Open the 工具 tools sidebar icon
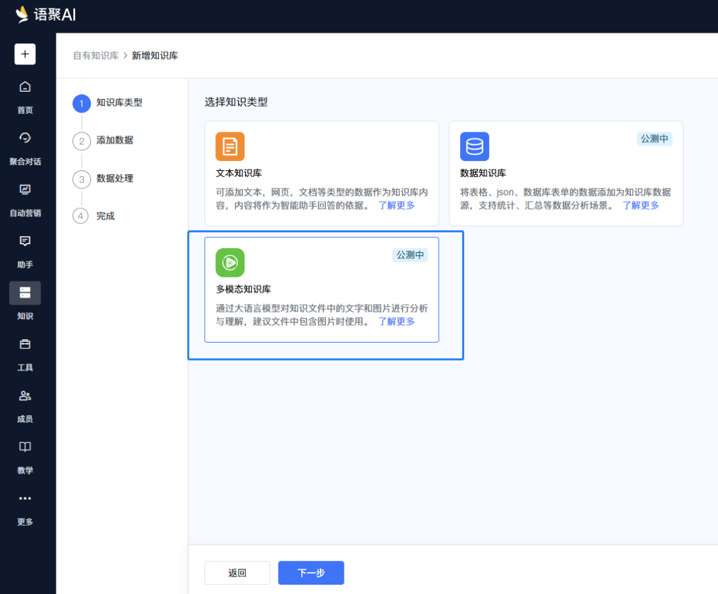This screenshot has height=594, width=718. [x=25, y=344]
